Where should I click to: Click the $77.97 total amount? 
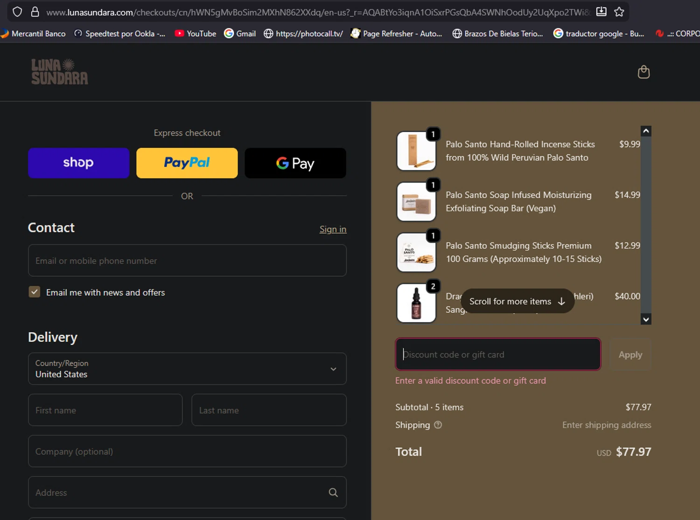(x=633, y=452)
